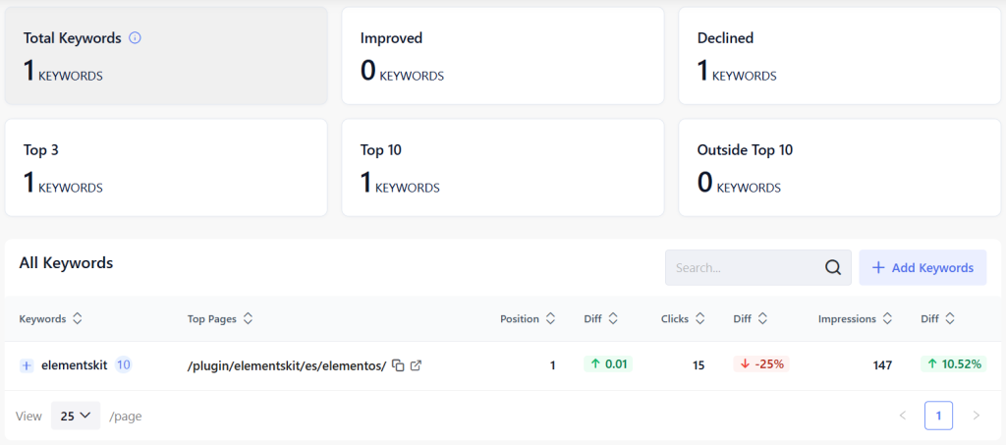Go to previous page arrow
This screenshot has height=445, width=1006.
tap(903, 416)
